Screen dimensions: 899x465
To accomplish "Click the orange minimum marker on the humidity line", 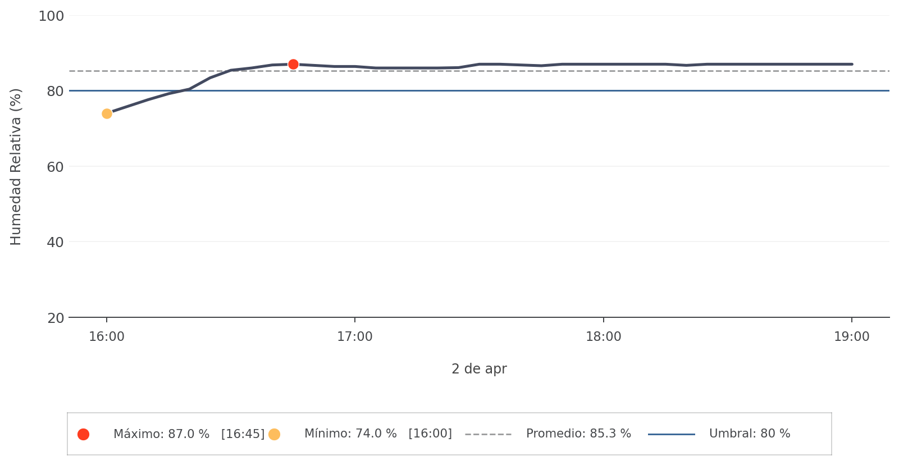I will pos(107,113).
